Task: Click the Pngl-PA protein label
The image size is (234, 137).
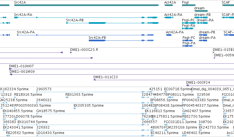Action: coord(189,43)
